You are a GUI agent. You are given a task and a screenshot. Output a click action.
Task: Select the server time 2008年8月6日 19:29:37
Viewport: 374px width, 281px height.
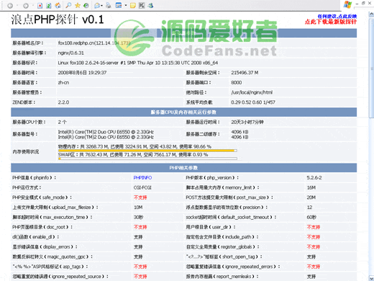pos(82,73)
